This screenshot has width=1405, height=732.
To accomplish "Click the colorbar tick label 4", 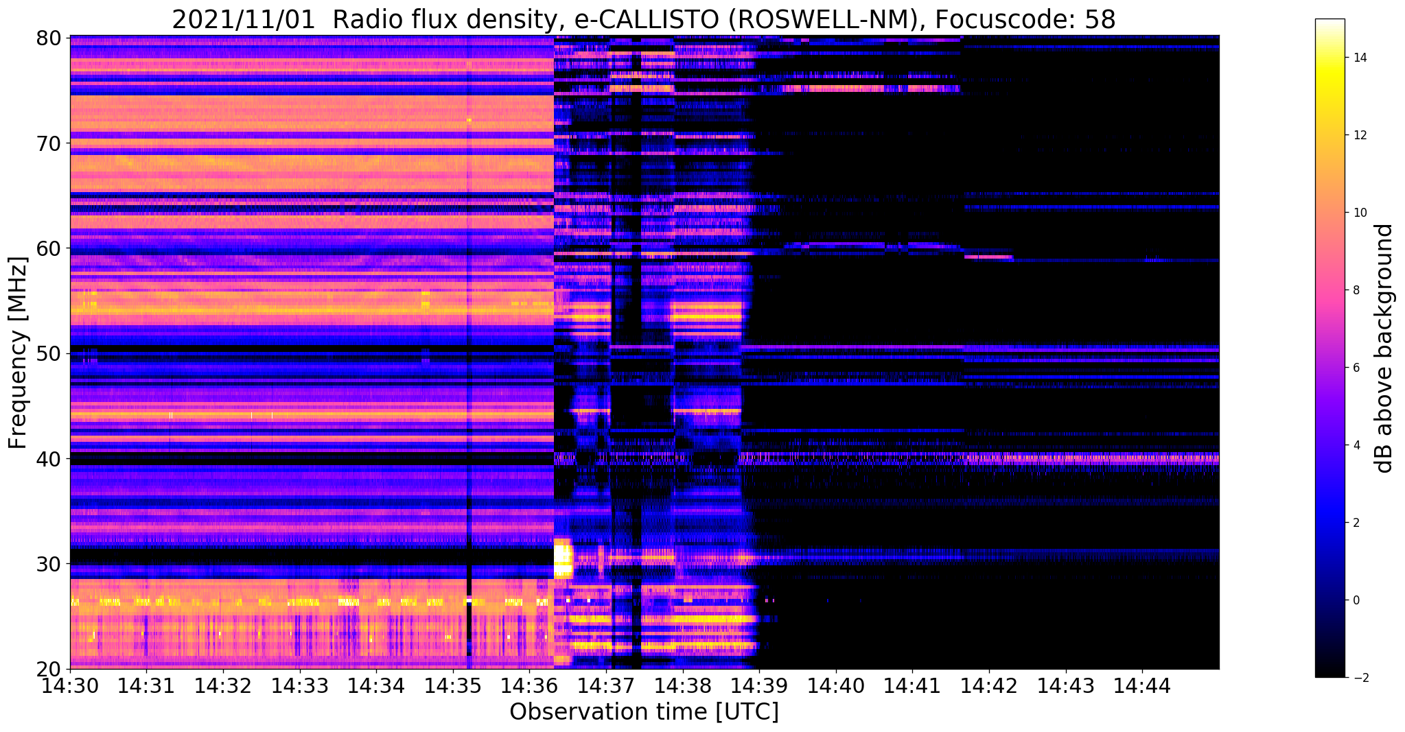I will 1355,445.
